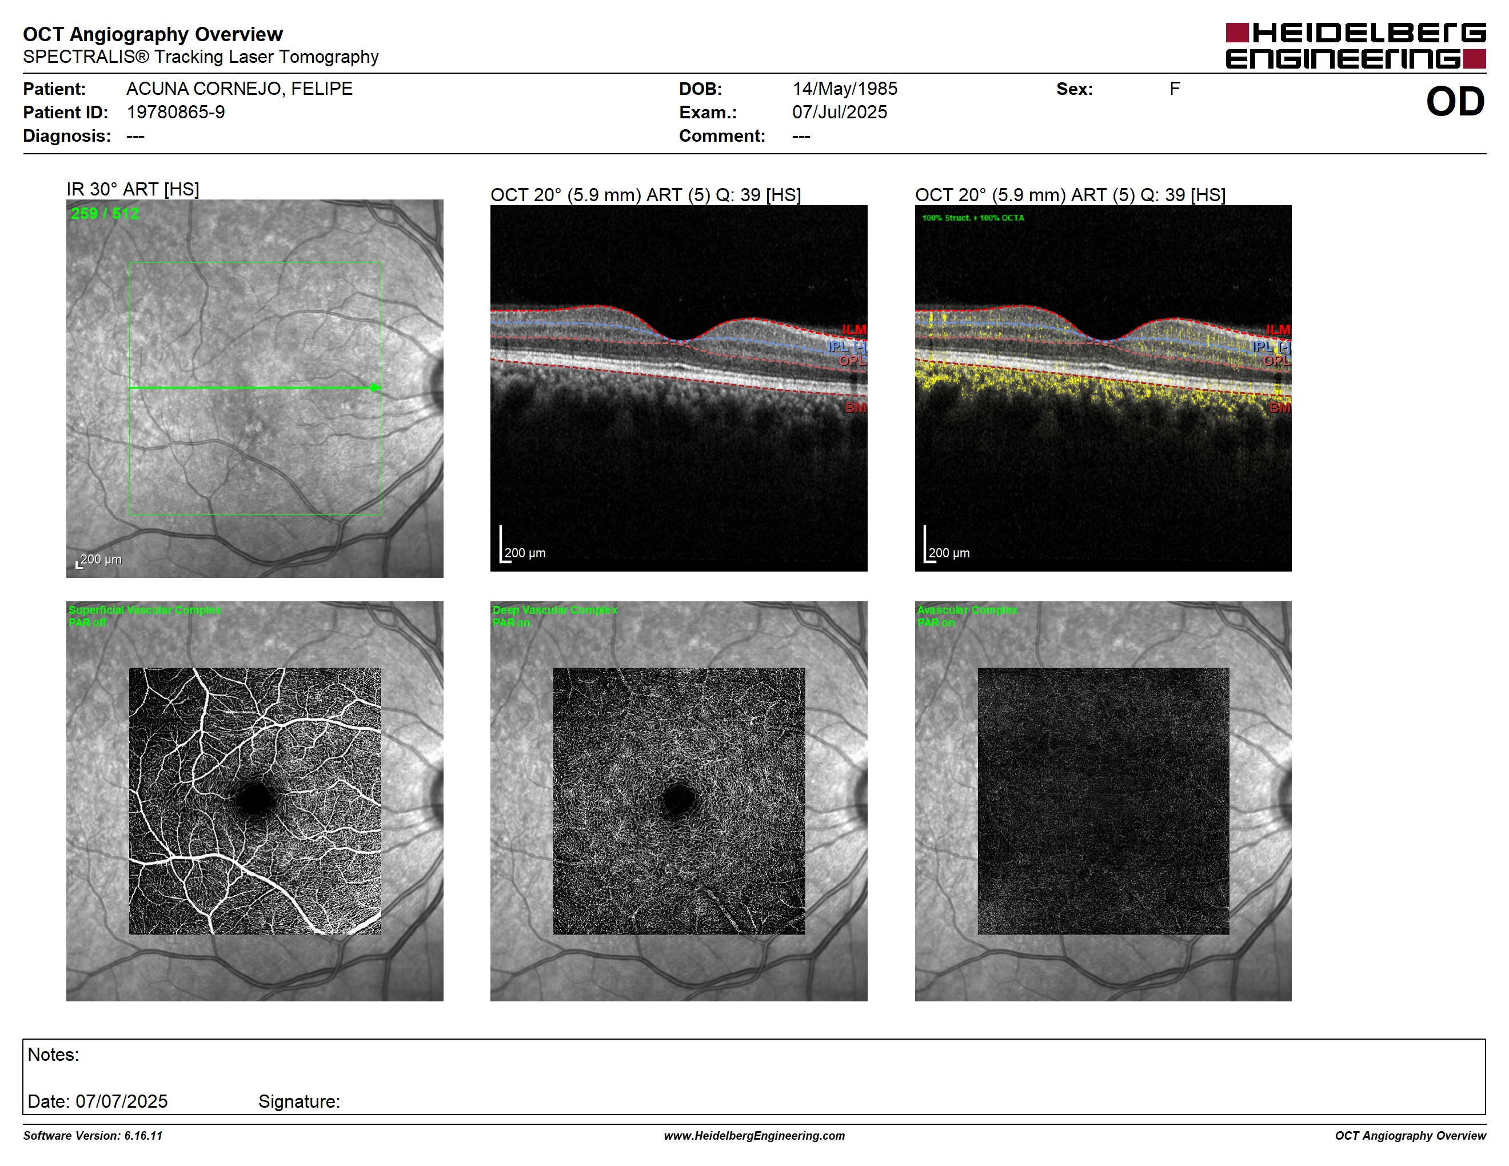This screenshot has width=1509, height=1166.
Task: Click the Diagnosis field value
Action: click(x=135, y=136)
